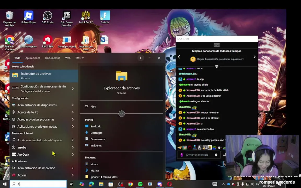Go to next donor leaderboard with right arrow
This screenshot has height=188, width=301.
click(254, 57)
